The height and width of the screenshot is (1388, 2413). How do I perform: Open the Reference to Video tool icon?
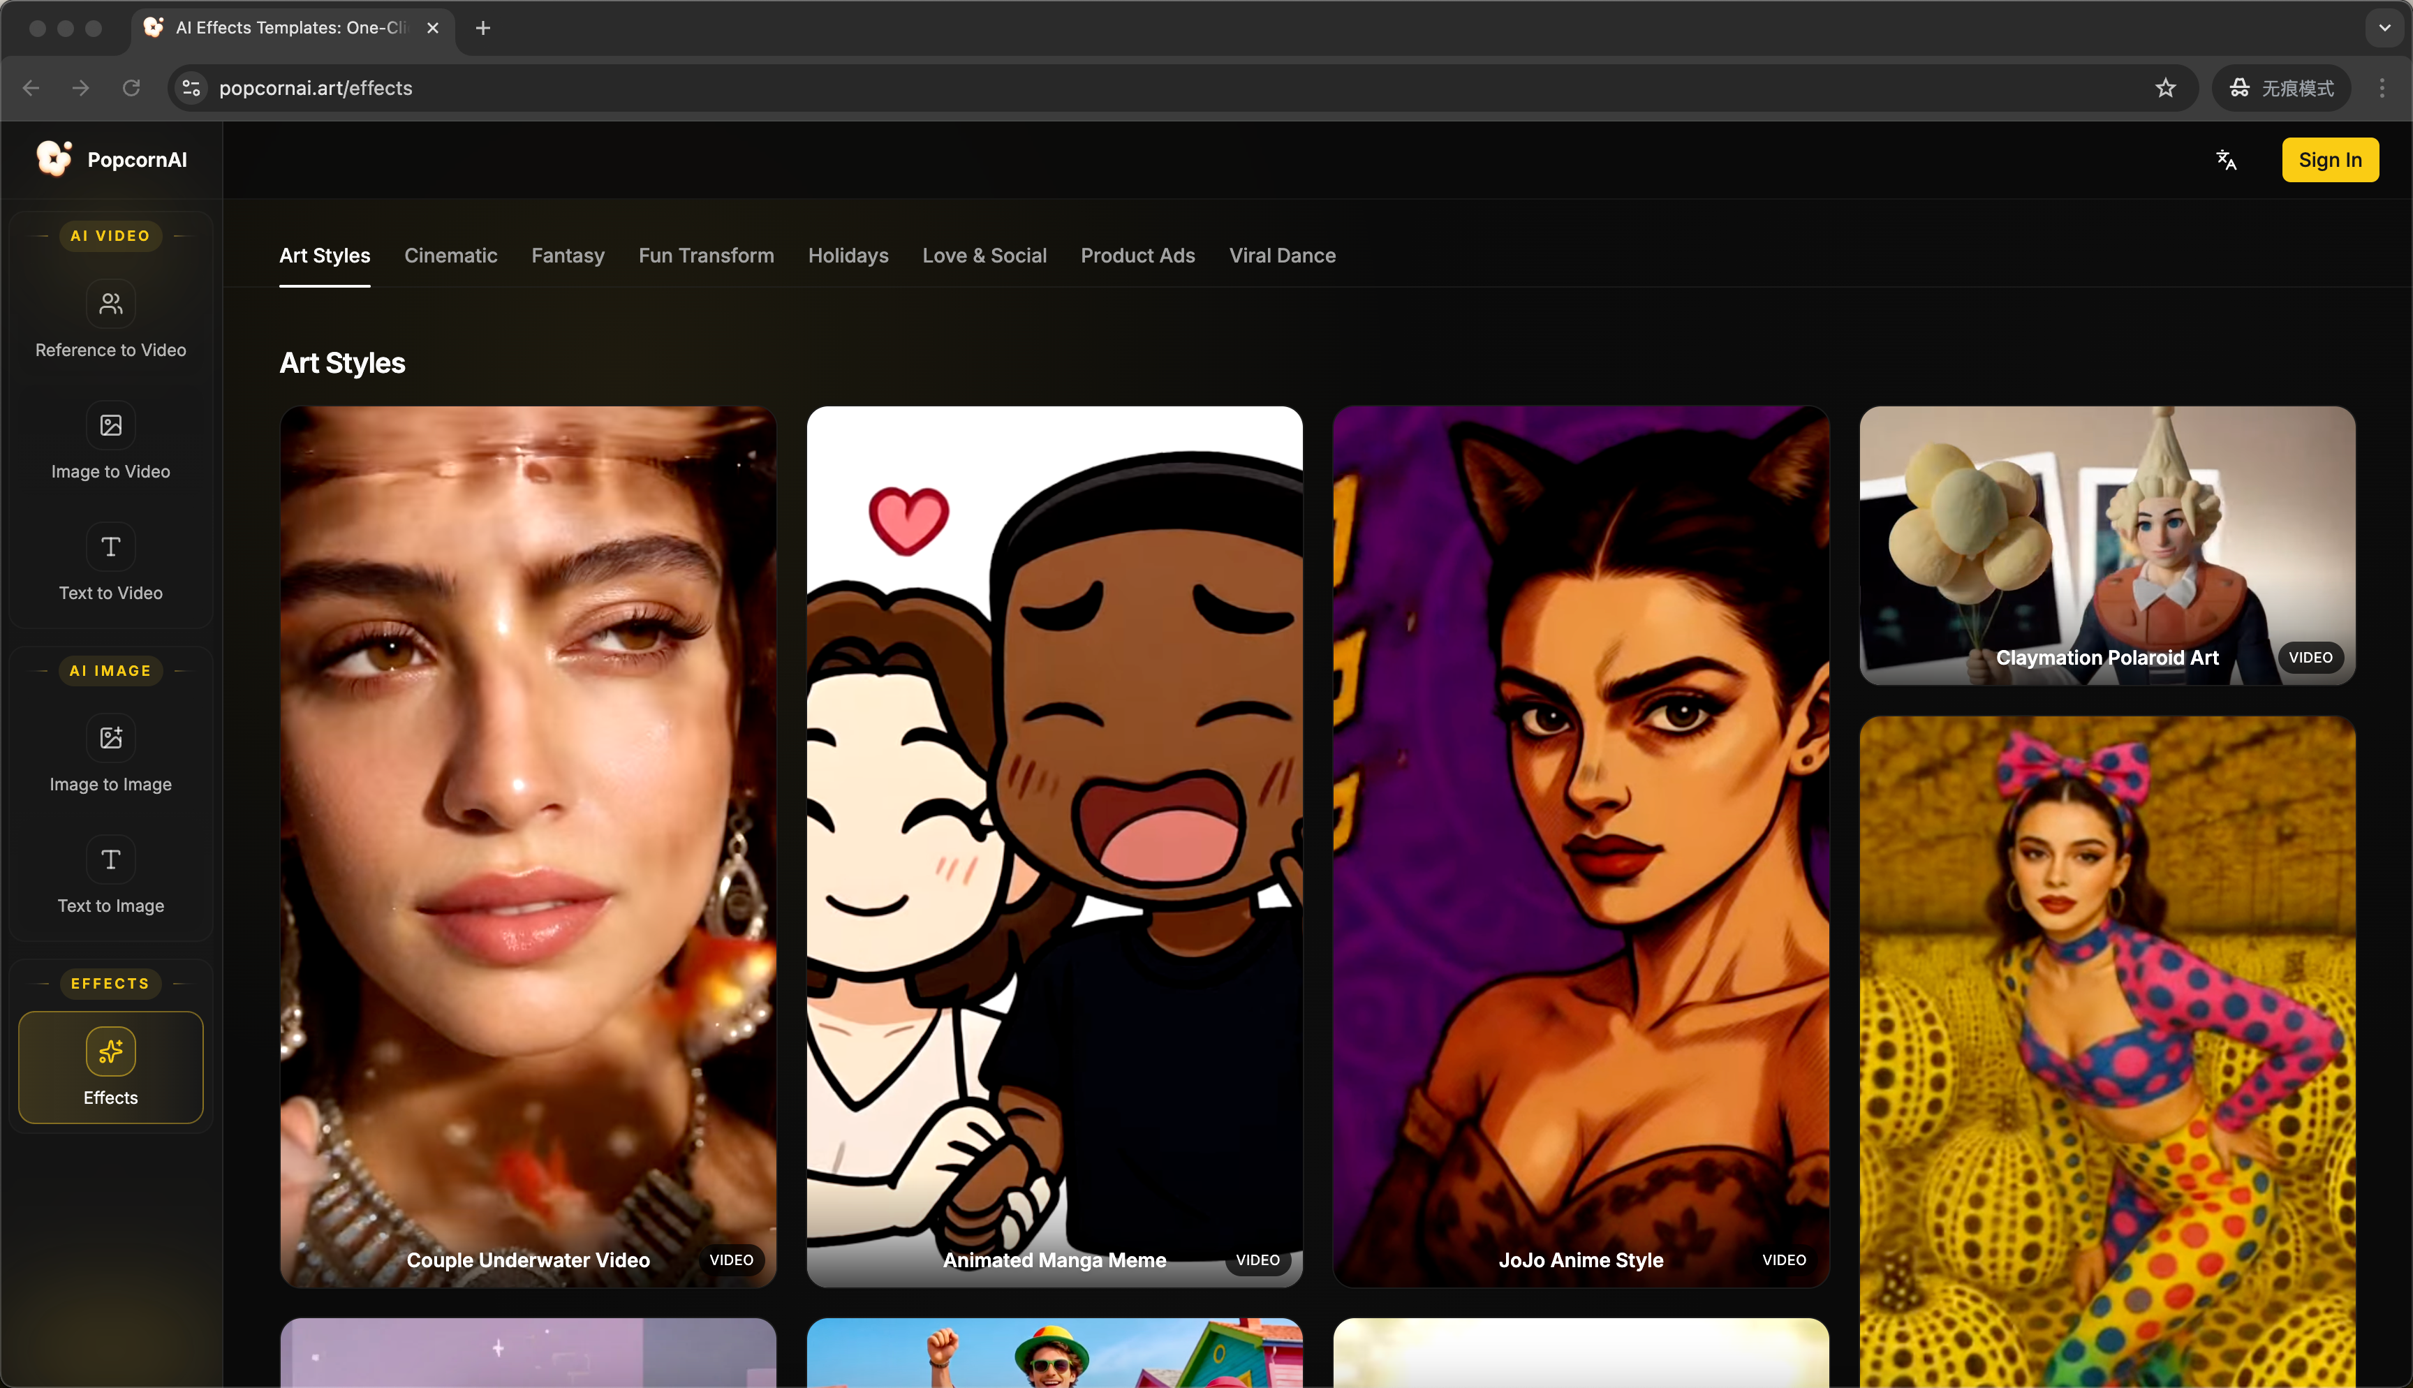(110, 304)
